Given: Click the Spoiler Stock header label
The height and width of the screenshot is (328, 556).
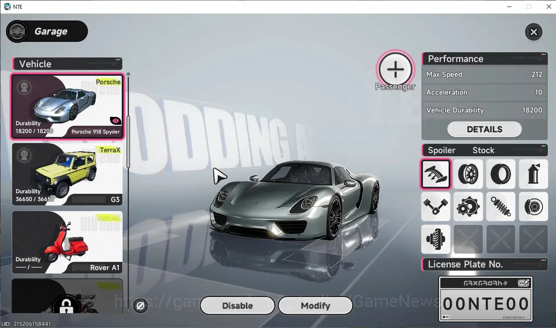Looking at the screenshot, I should [484, 150].
